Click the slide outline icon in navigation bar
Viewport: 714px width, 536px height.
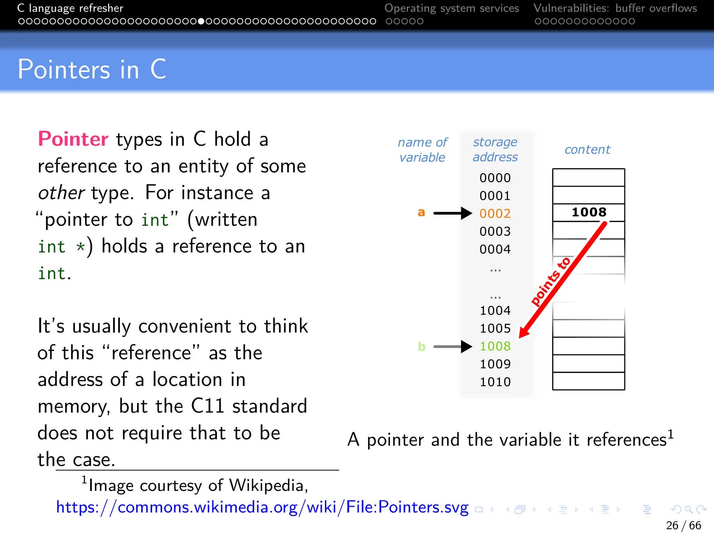(x=479, y=509)
